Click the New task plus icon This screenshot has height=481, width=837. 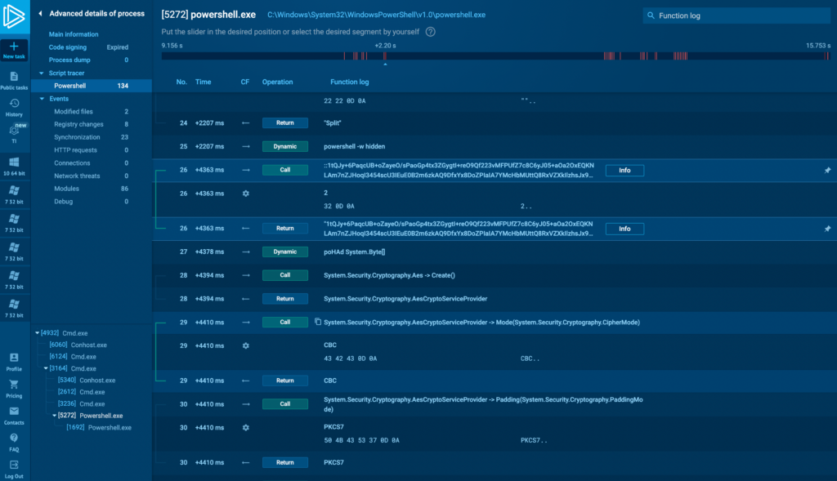14,47
